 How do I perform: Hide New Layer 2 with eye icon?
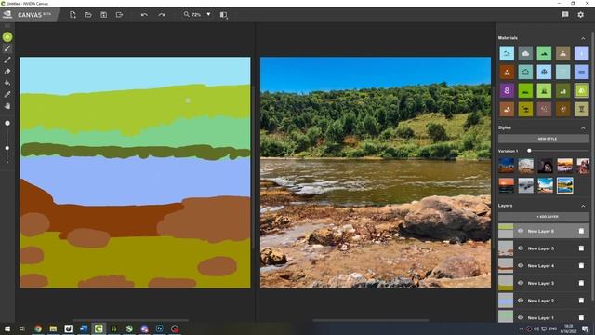click(x=521, y=300)
